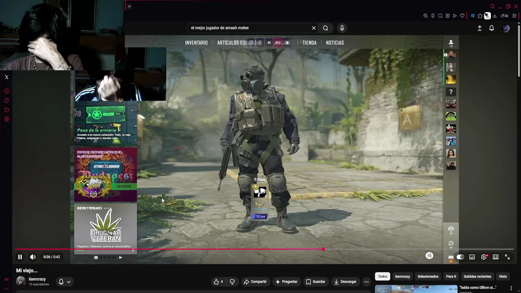521x293 pixels.
Task: Click the round equalizer button on video
Action: click(429, 256)
